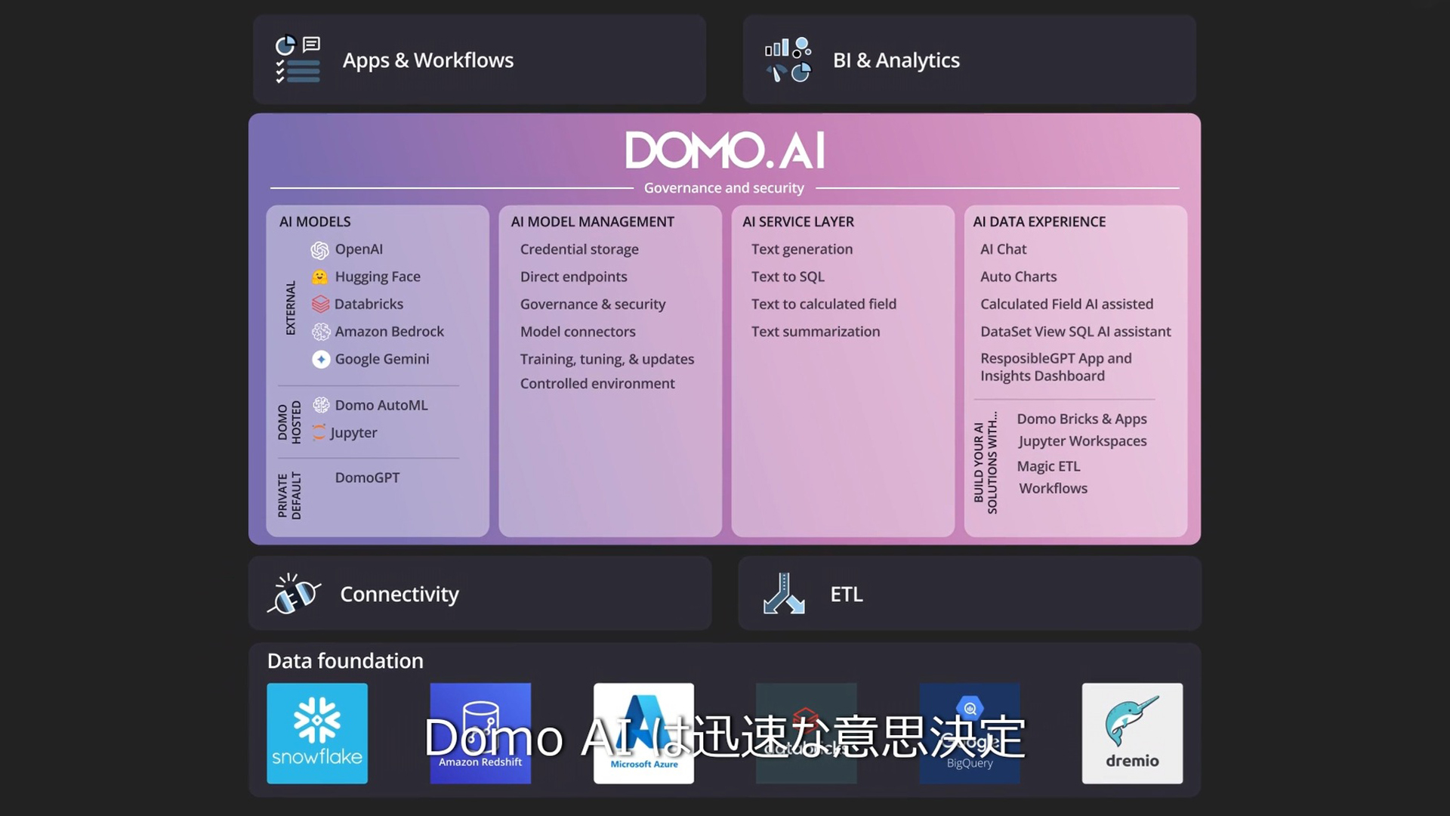This screenshot has height=816, width=1450.
Task: Click the PRIVATE DEFAULT vertical label
Action: 289,496
